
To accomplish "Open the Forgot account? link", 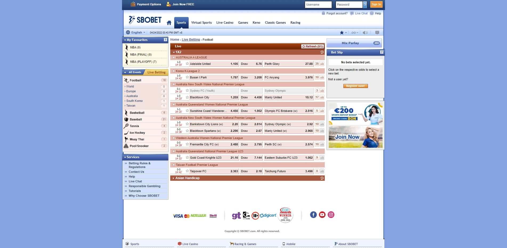I will pos(336,13).
